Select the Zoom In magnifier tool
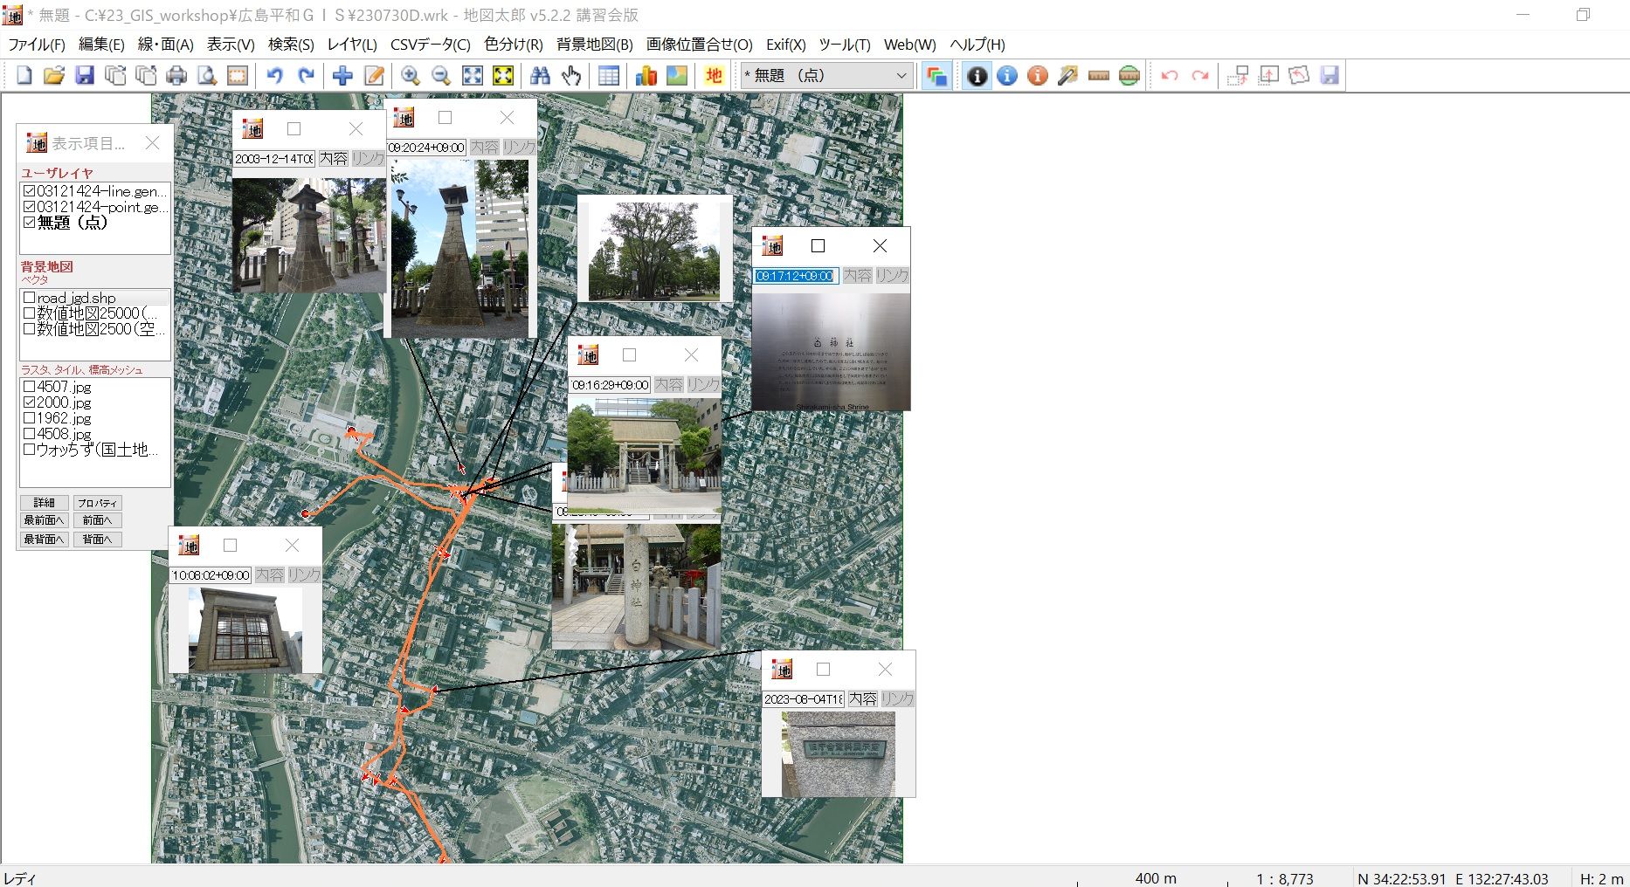 [410, 76]
